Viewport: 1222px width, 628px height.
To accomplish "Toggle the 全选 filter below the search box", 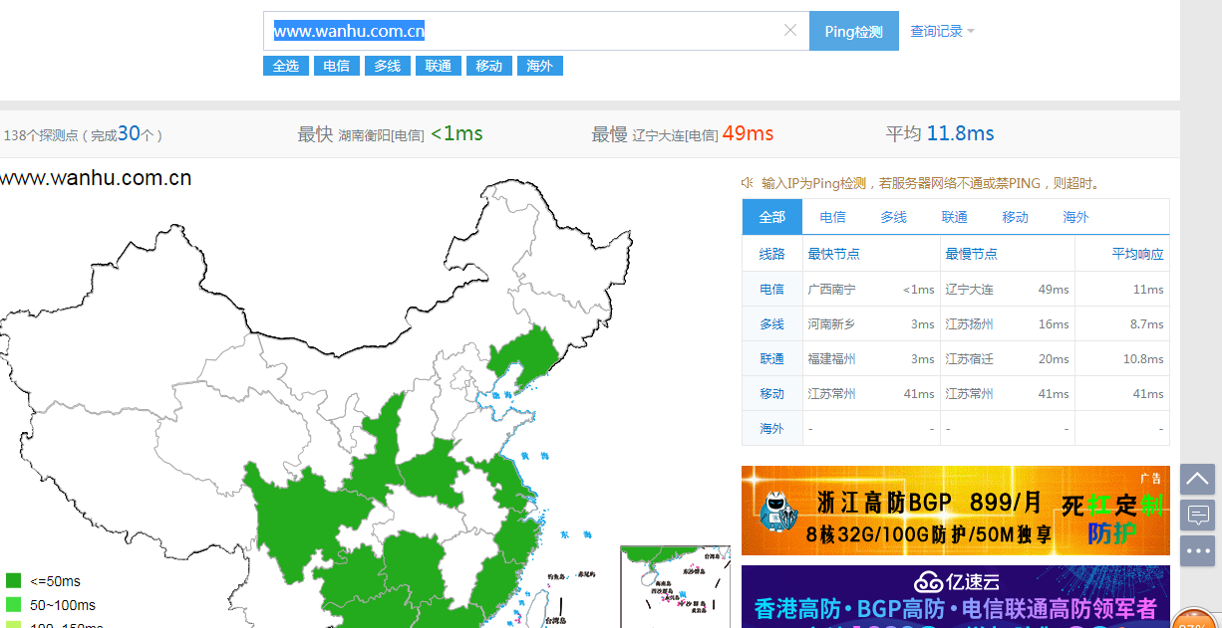I will point(285,66).
